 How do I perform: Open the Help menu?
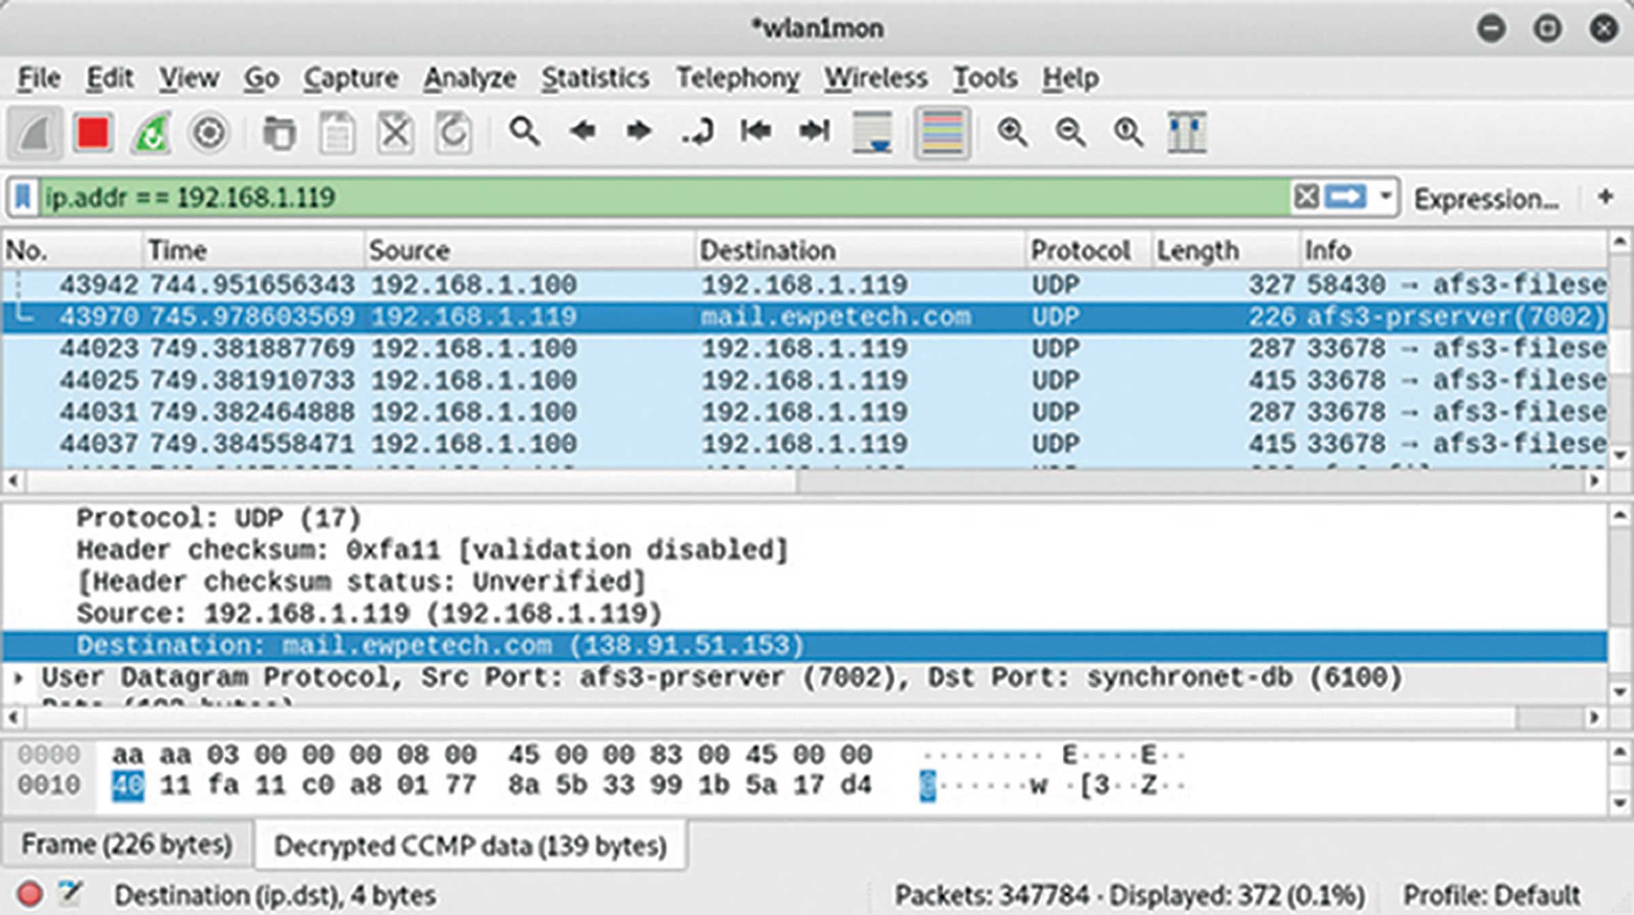click(x=1070, y=78)
